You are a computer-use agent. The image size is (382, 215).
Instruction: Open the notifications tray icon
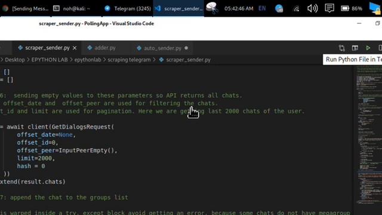tap(329, 8)
